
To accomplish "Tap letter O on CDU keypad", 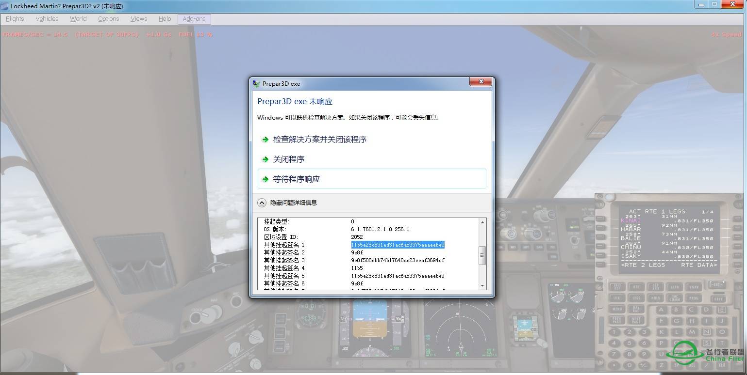I will pos(722,332).
